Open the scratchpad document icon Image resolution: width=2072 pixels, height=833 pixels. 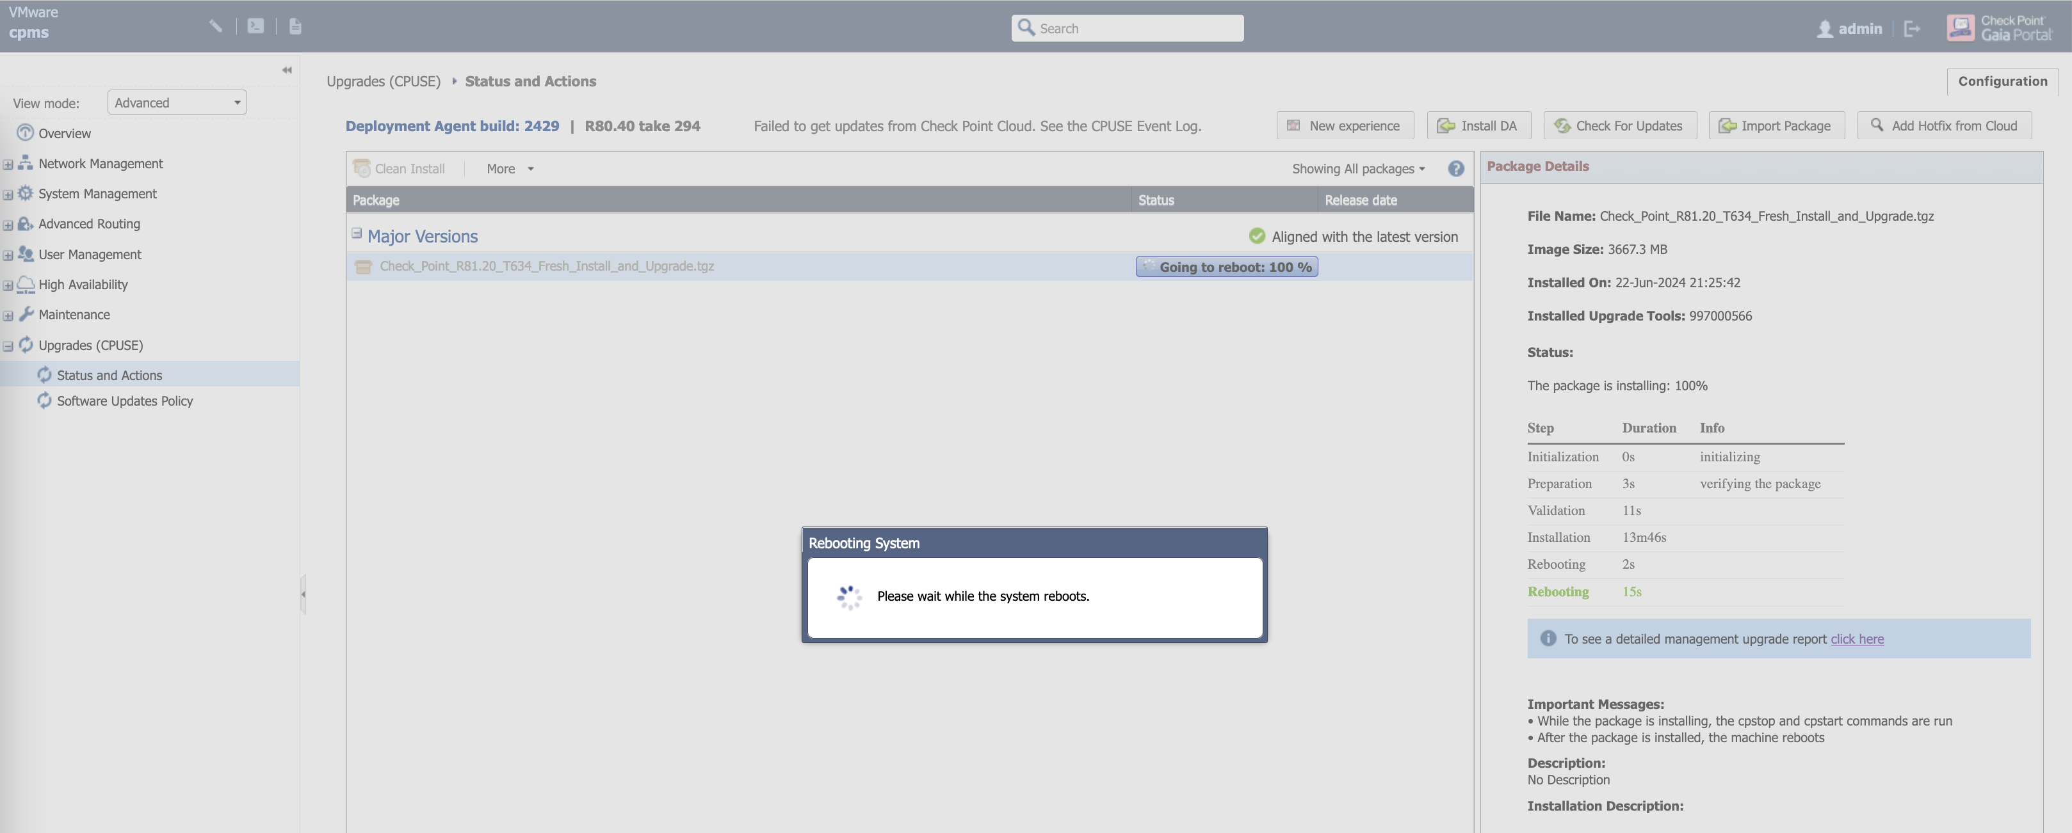(295, 26)
